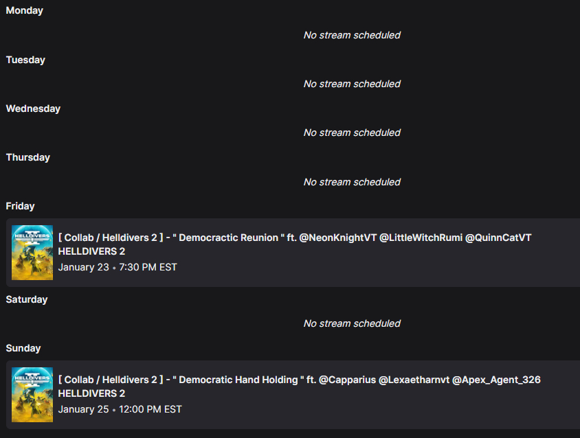Click Wednesday's "No stream scheduled" text
This screenshot has height=438, width=580.
352,132
